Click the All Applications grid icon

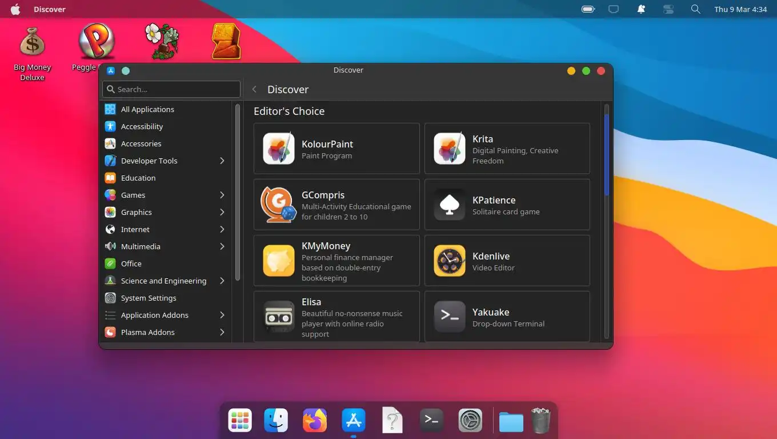coord(110,109)
